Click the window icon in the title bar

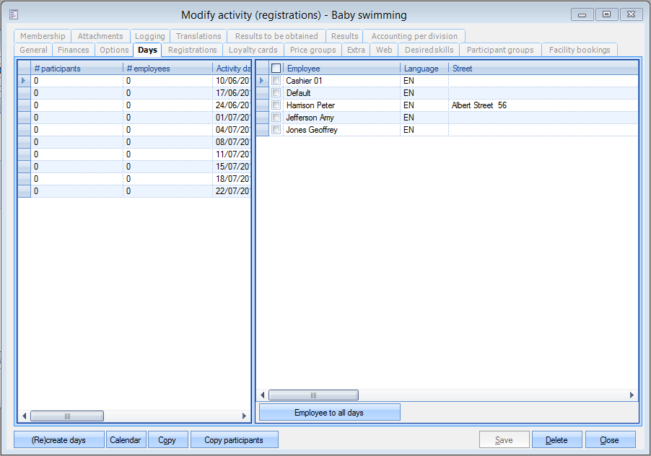pyautogui.click(x=13, y=14)
